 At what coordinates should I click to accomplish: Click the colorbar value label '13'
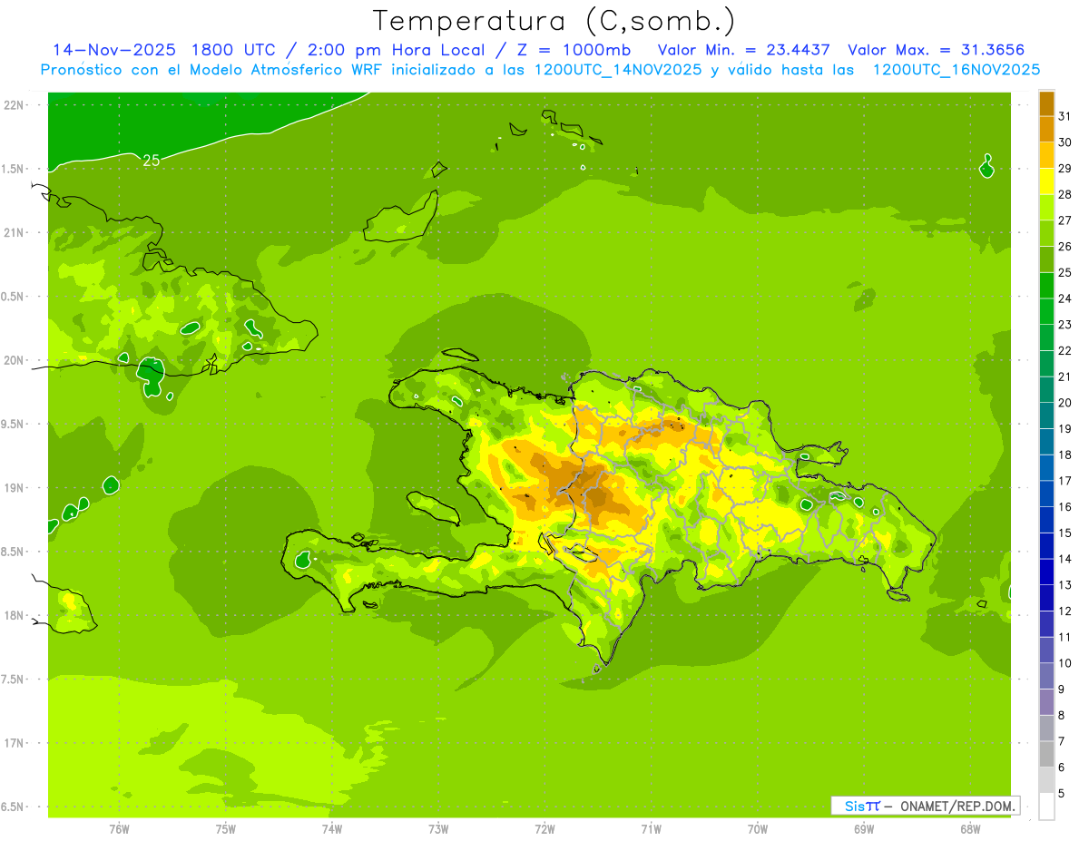pyautogui.click(x=1065, y=585)
